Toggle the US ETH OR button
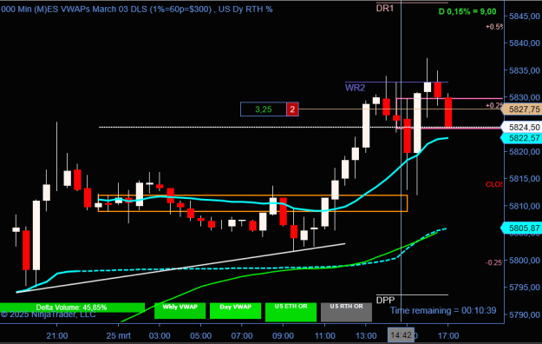This screenshot has width=542, height=344. click(x=291, y=312)
